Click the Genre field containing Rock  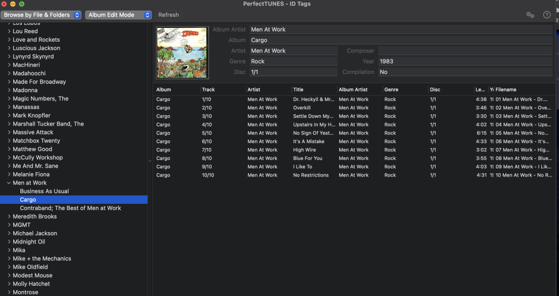[x=293, y=61]
